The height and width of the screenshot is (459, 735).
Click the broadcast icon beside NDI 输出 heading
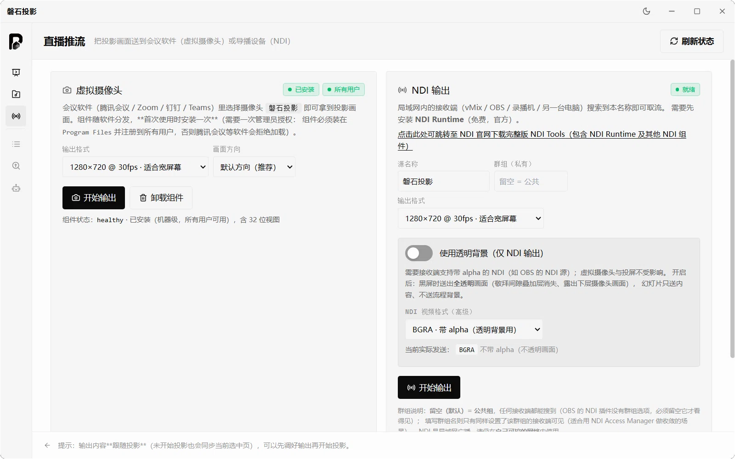click(x=402, y=90)
